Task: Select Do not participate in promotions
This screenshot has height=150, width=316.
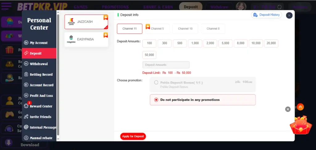Action: [x=203, y=100]
